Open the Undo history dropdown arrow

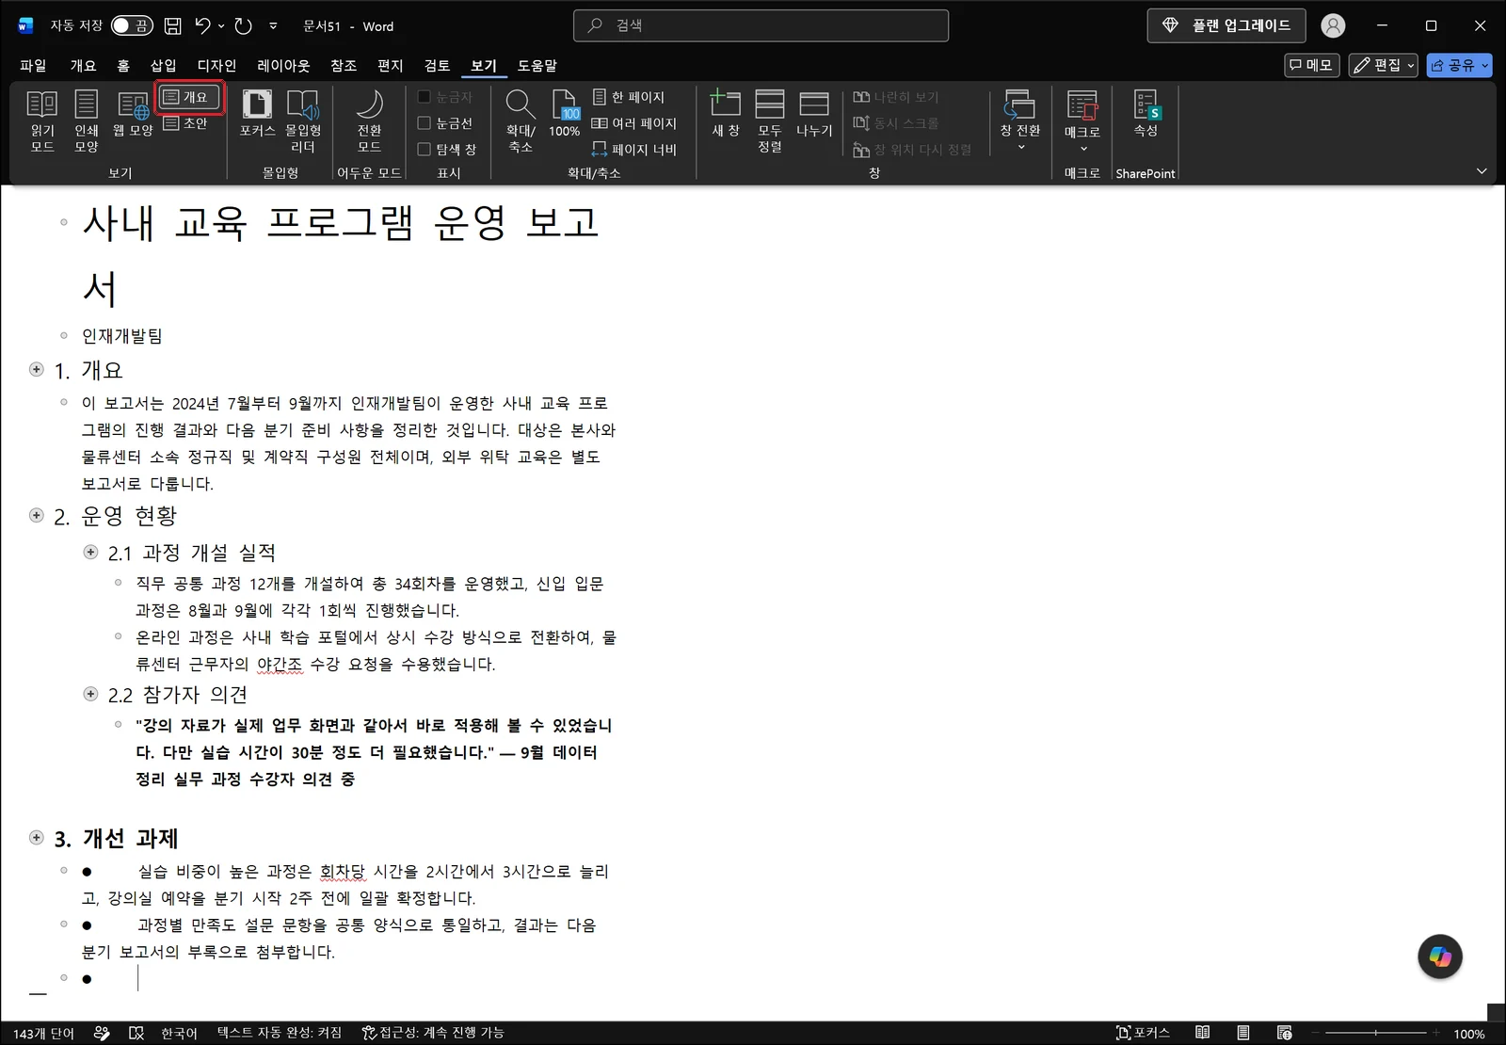pos(221,26)
